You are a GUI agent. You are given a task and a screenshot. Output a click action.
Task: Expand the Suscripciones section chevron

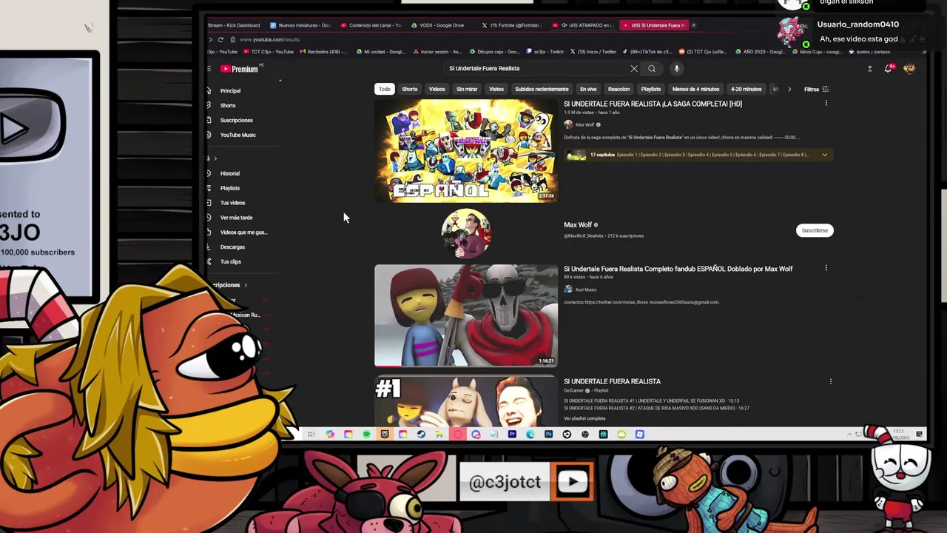pos(246,285)
